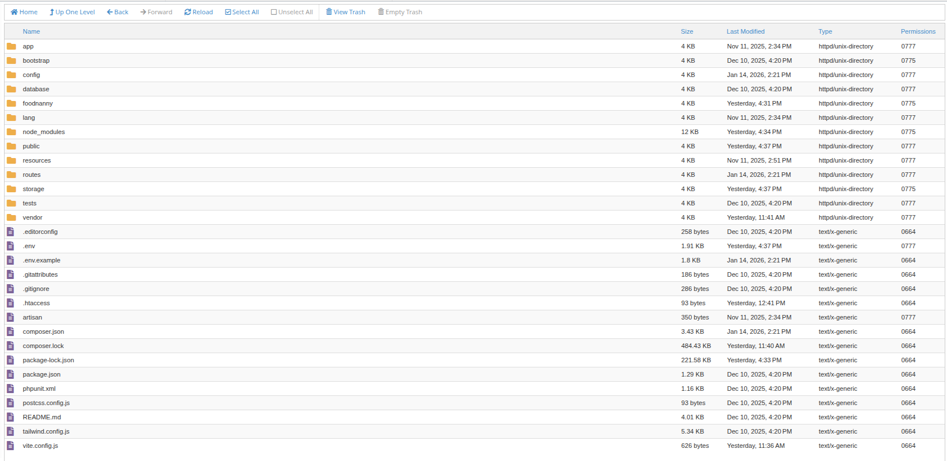Click the .htaccess file icon
Image resolution: width=947 pixels, height=461 pixels.
(x=10, y=303)
